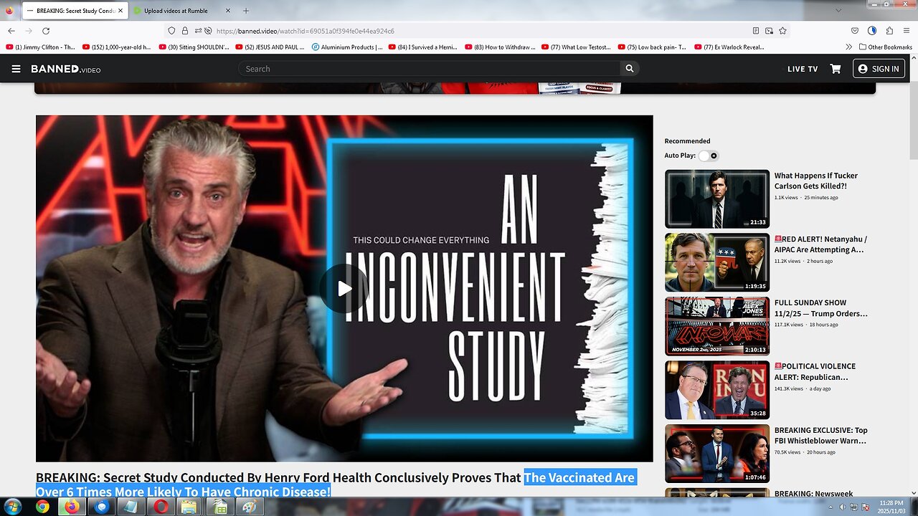Click the browser Forward arrow
Screen dimensions: 918x516
pyautogui.click(x=29, y=31)
